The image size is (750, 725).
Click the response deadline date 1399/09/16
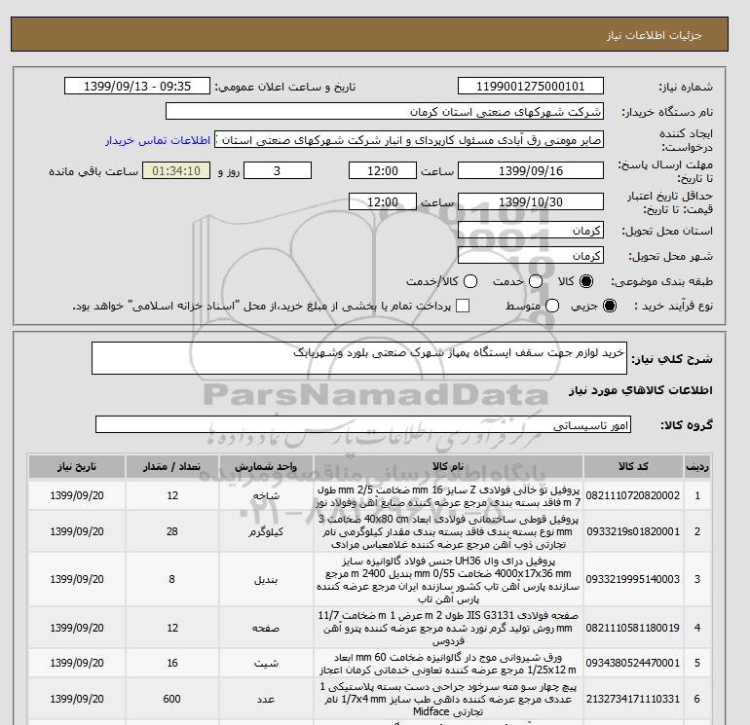coord(531,170)
